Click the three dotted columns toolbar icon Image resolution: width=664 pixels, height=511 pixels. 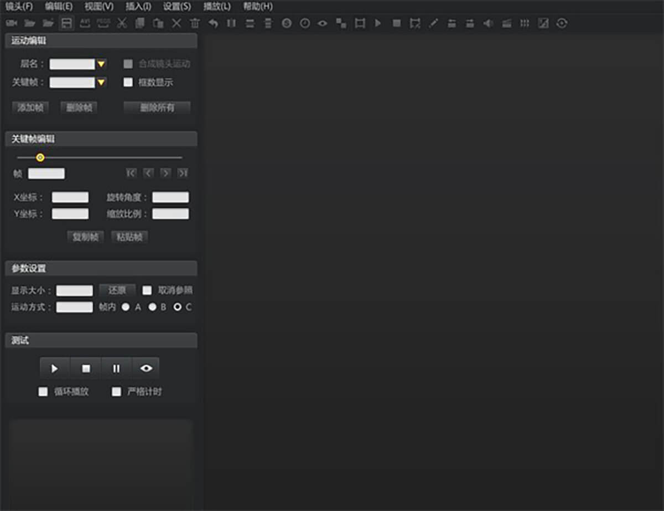(525, 23)
